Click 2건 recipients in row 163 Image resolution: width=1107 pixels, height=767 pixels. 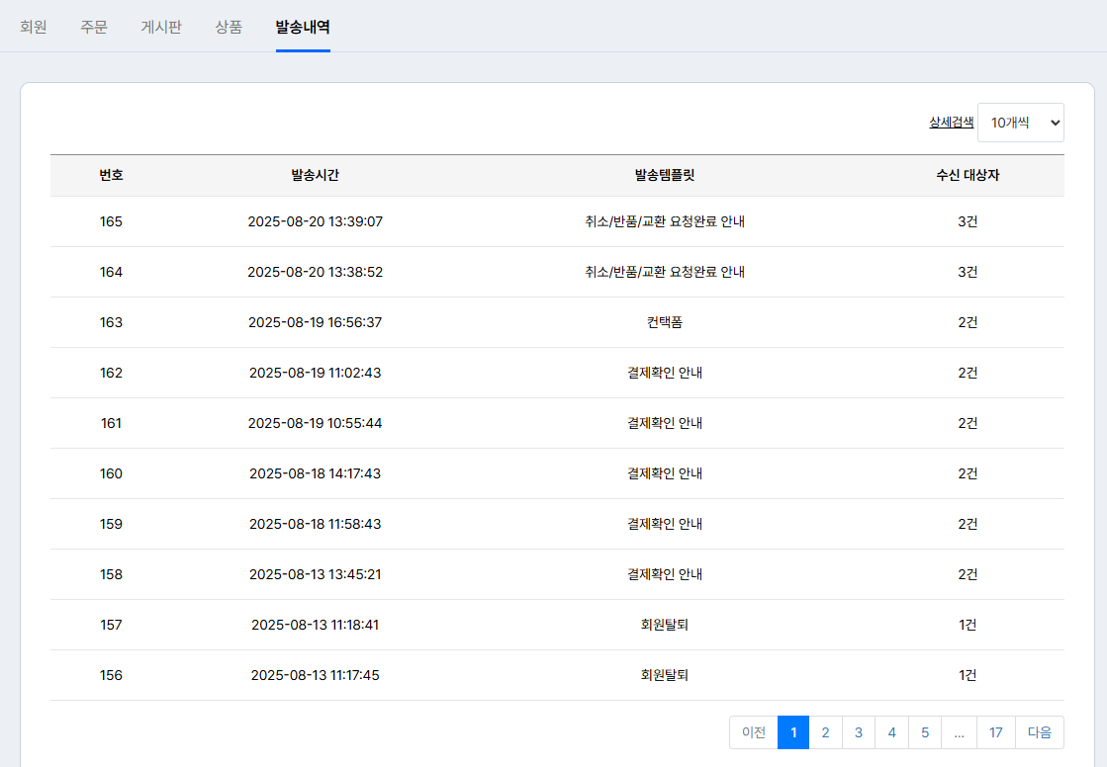point(968,322)
